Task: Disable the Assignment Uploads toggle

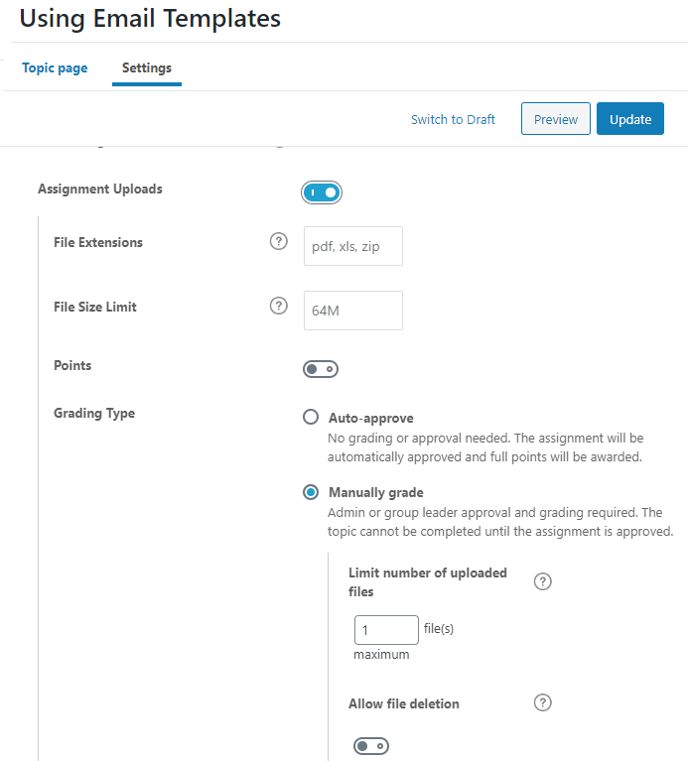Action: coord(322,192)
